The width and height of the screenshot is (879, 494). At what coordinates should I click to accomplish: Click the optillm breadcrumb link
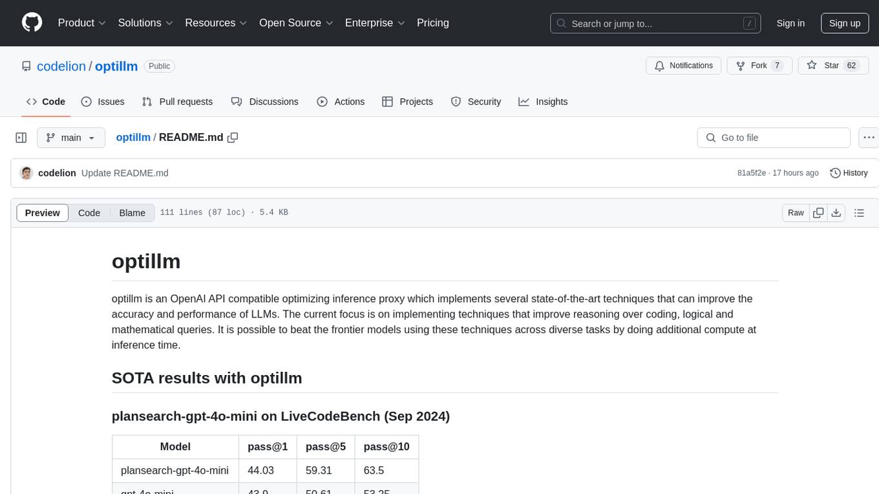(x=133, y=138)
